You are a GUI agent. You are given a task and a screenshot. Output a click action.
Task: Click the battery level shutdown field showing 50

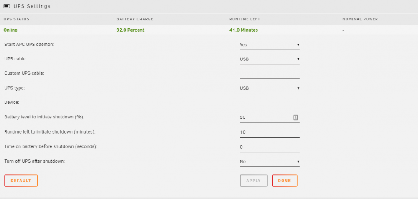270,117
